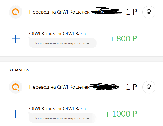This screenshot has width=163, height=126.
Task: Repeat the 31 МАРТА wallet transfer
Action: coord(149,87)
